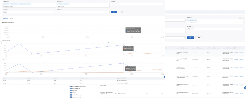Open the time range selector dropdown
This screenshot has width=246, height=98.
(x=29, y=12)
